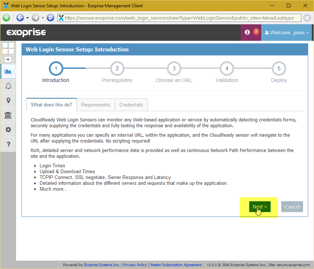Image resolution: width=314 pixels, height=269 pixels.
Task: Open the Privacy Policy link
Action: [x=135, y=265]
